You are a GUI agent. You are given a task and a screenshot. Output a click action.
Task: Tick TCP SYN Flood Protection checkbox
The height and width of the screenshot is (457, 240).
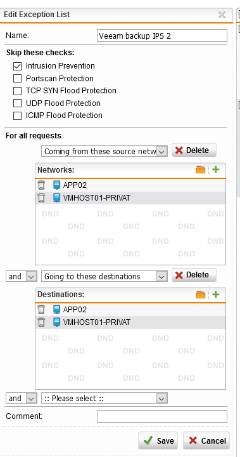18,91
